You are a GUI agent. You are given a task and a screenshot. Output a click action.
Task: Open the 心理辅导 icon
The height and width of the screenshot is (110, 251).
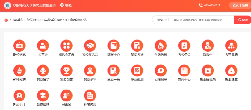tap(161, 71)
